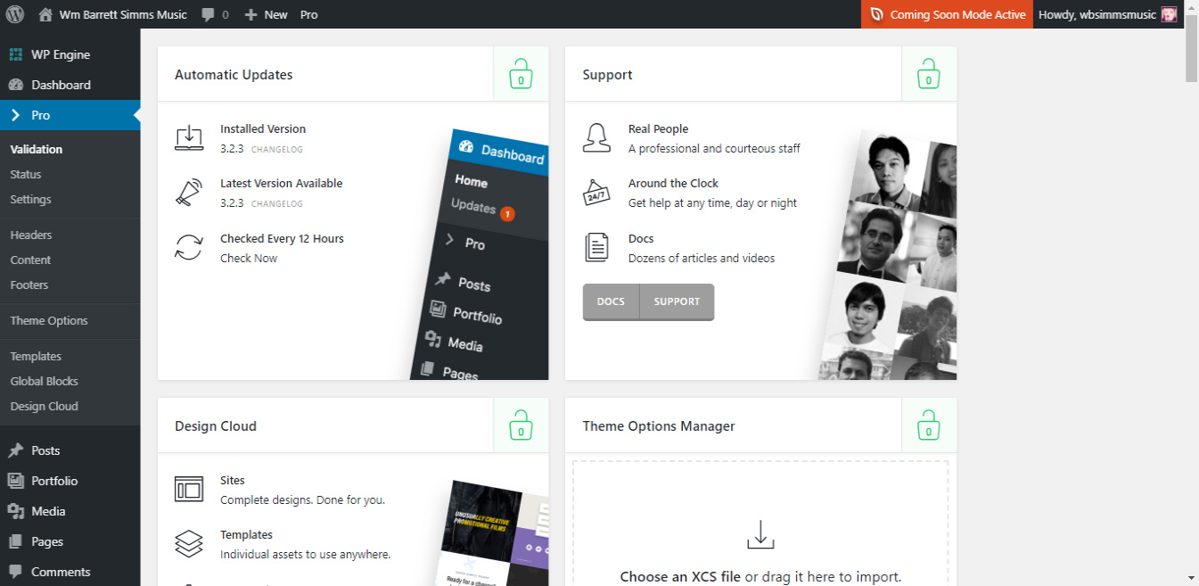Click Coming Soon Mode Active notice
Viewport: 1199px width, 586px height.
(947, 14)
